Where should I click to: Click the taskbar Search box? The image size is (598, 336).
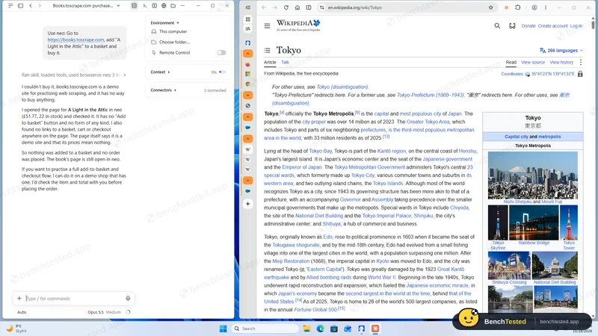265,329
